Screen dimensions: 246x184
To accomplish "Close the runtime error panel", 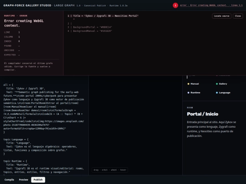I will [x=238, y=16].
